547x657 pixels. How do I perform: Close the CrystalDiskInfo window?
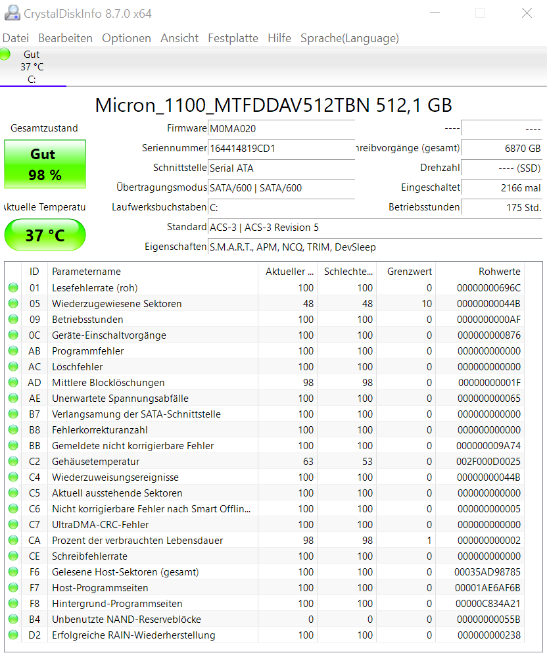[527, 13]
